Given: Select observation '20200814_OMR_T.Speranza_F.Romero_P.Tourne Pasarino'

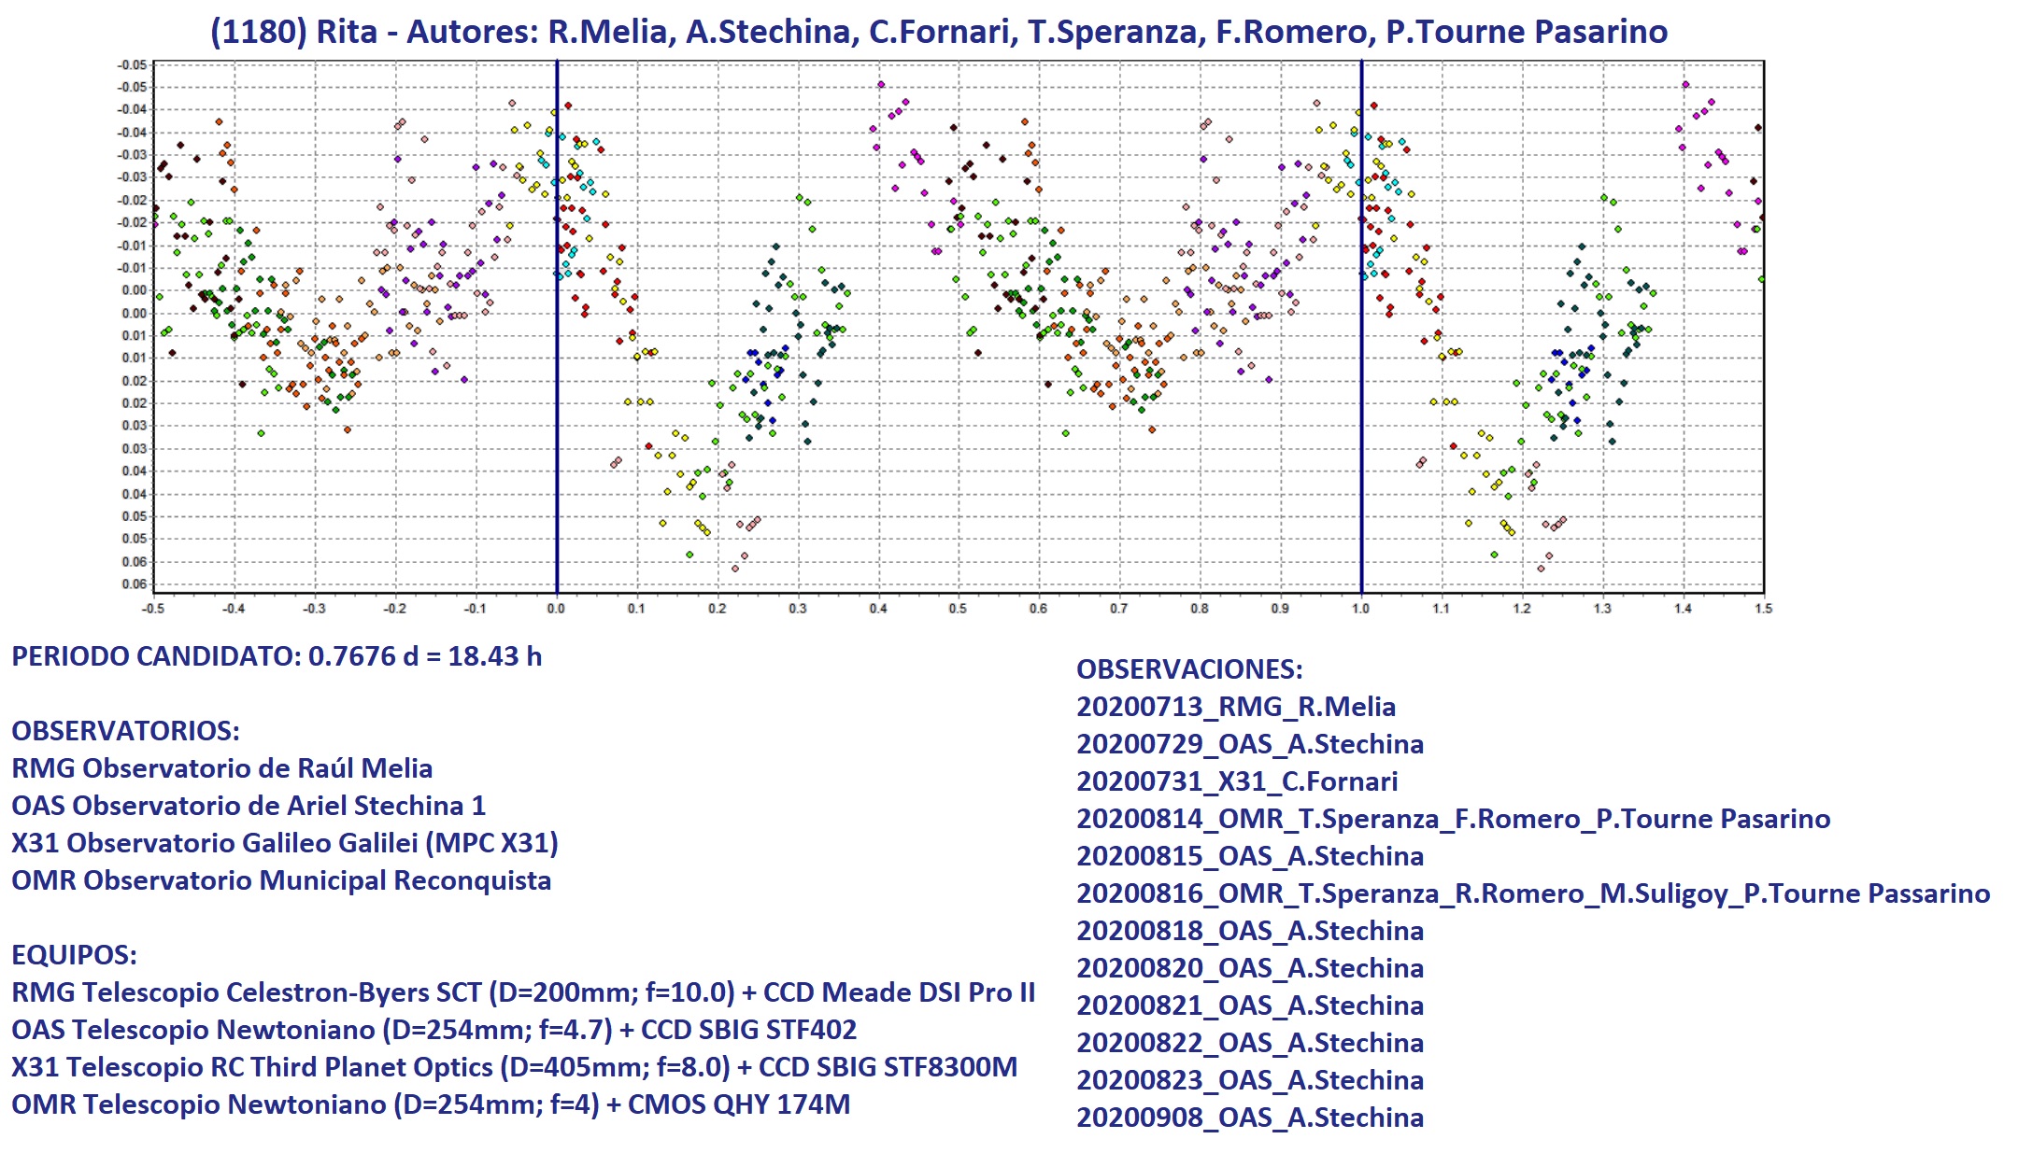Looking at the screenshot, I should (1453, 819).
